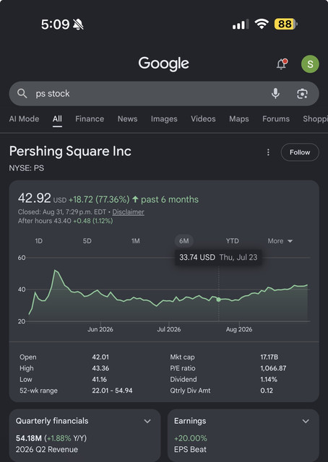This screenshot has height=462, width=328.
Task: Click the 5:09 clock in status bar
Action: (x=55, y=24)
